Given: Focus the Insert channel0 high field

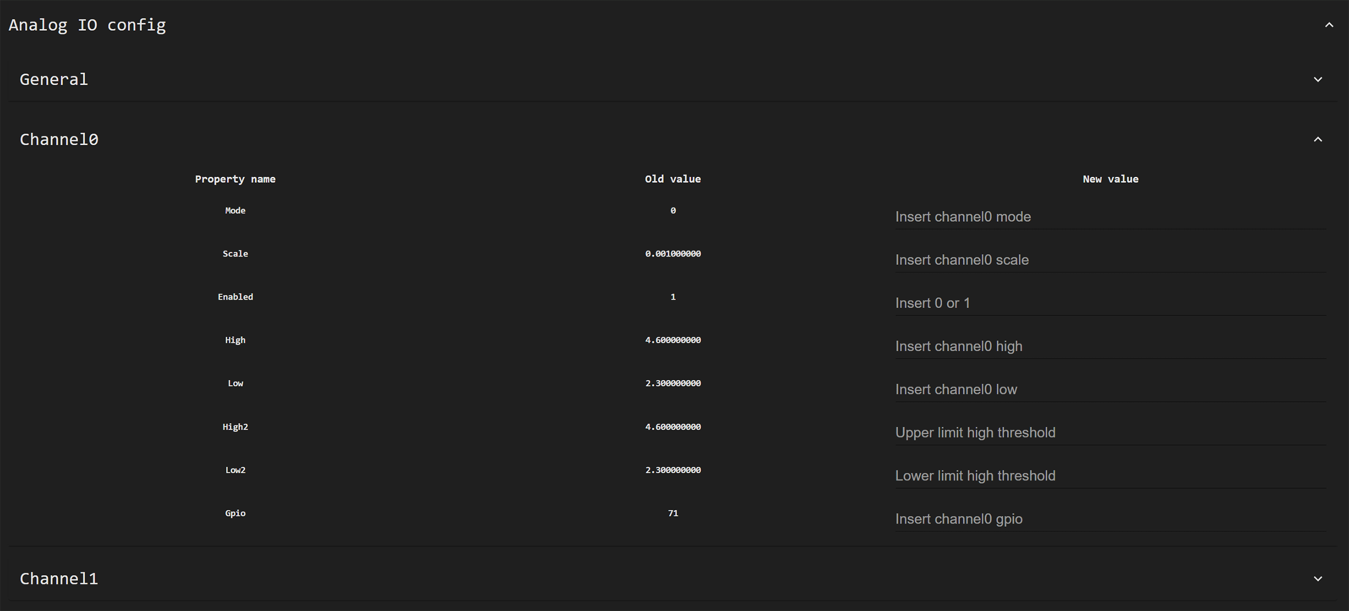Looking at the screenshot, I should tap(1110, 346).
